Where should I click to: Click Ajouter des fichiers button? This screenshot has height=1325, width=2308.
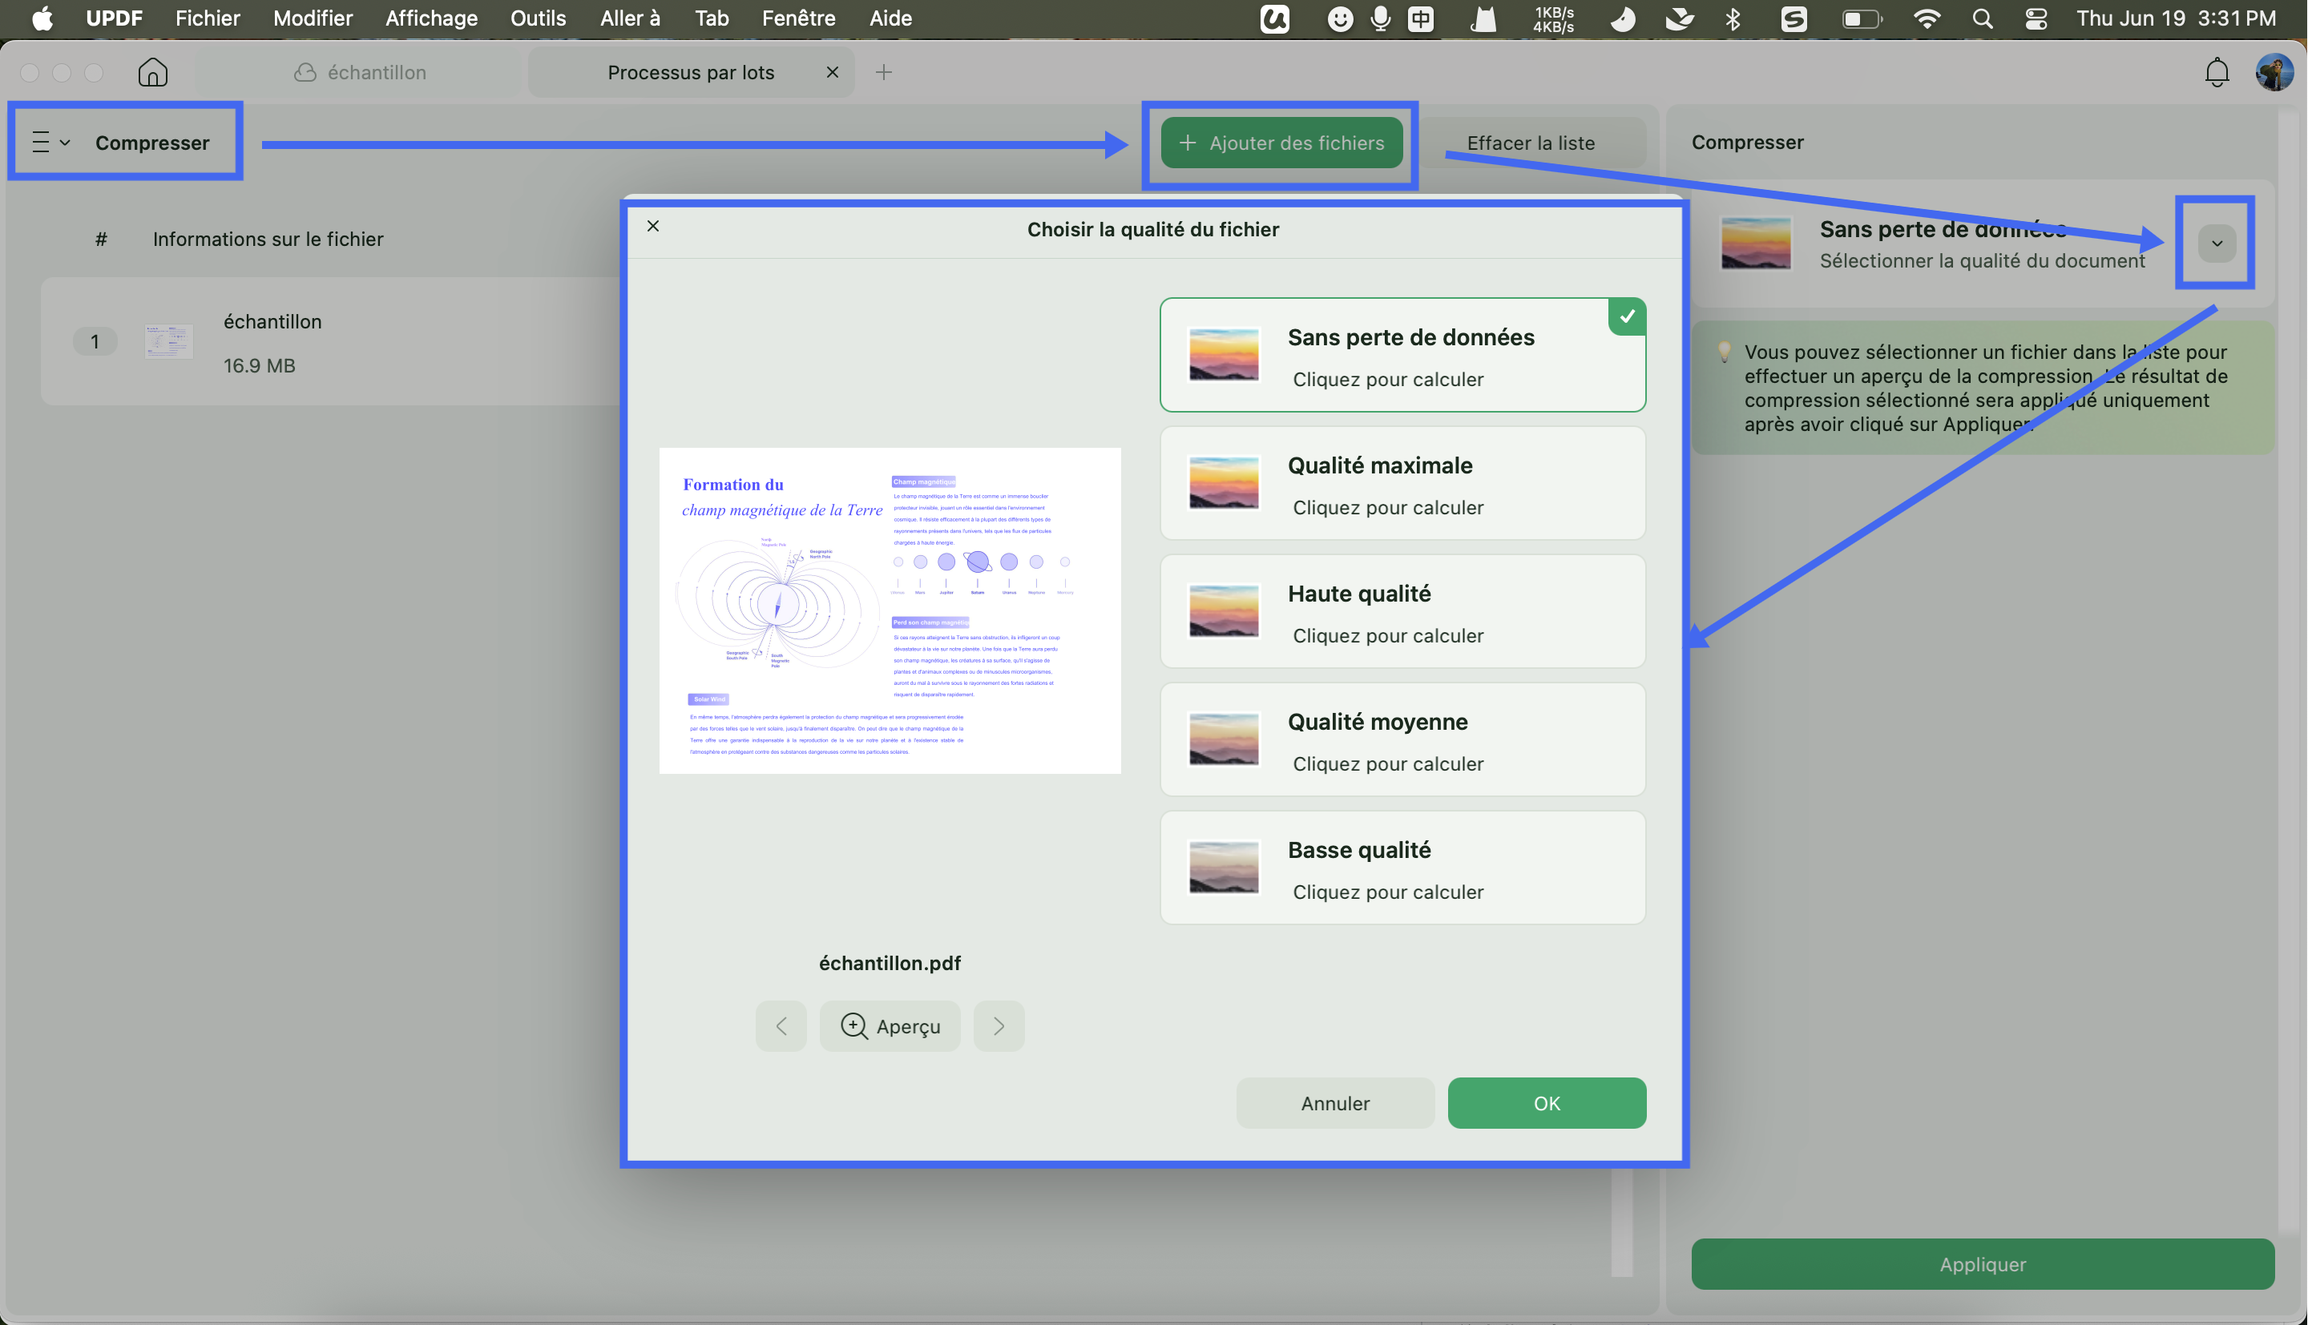click(1281, 143)
